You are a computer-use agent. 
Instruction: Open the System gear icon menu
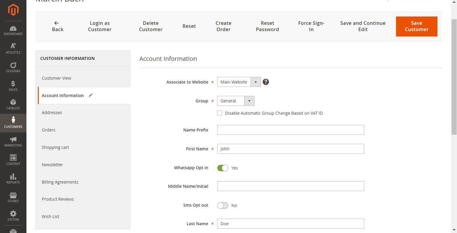pos(13,216)
